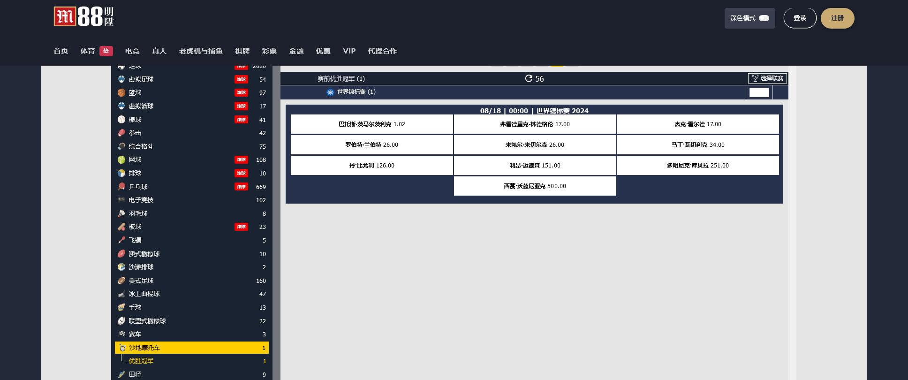Bet on 巴托斯·茨马尔茨利克 1.02

372,124
